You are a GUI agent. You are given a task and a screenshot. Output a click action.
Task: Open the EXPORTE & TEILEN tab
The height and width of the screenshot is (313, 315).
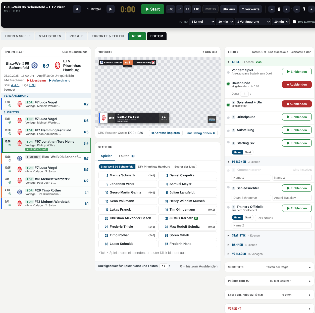(x=108, y=36)
